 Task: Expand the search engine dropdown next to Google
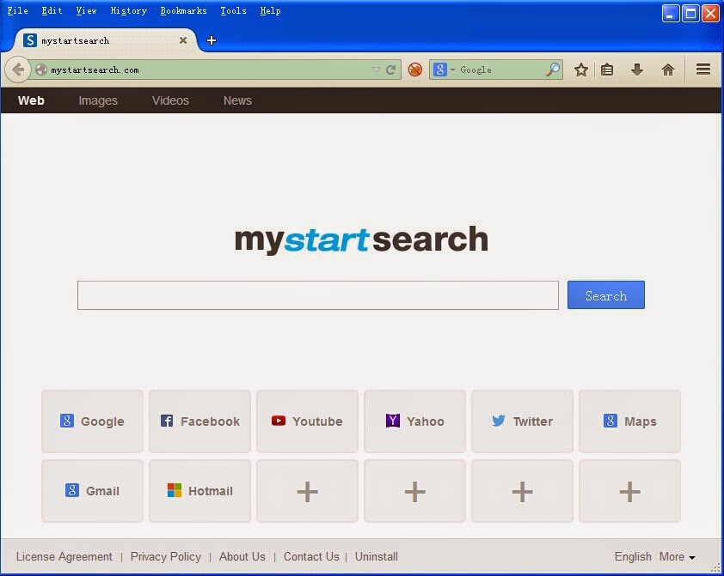[452, 70]
